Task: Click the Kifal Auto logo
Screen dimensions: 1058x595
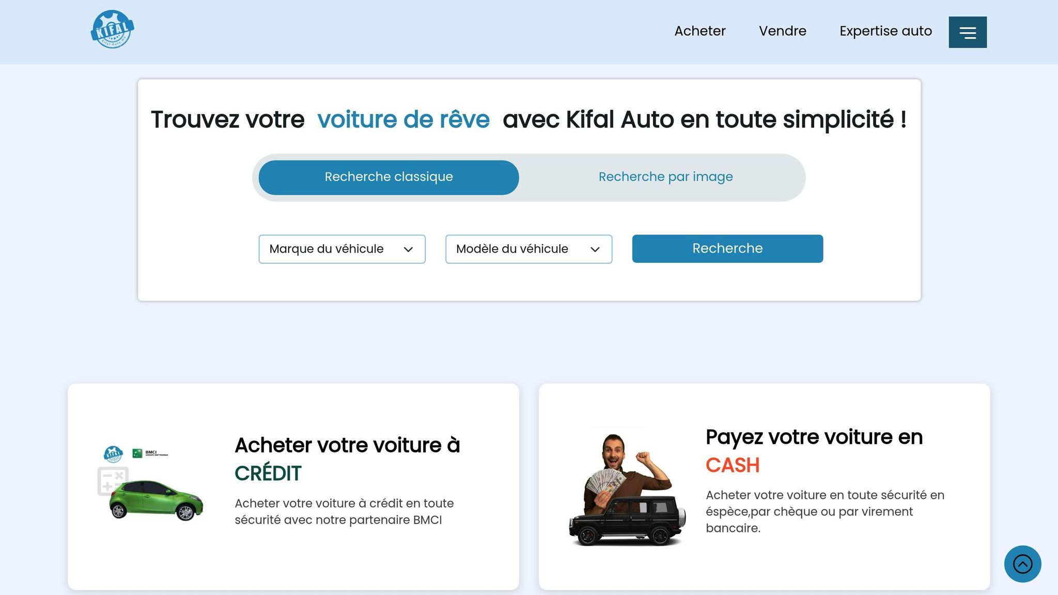Action: tap(112, 28)
